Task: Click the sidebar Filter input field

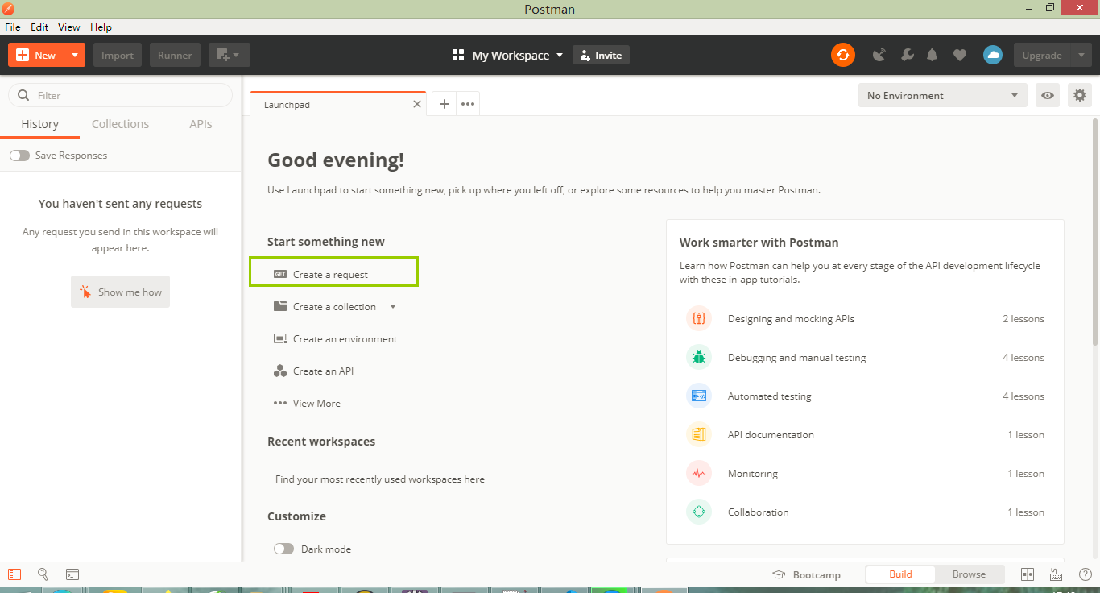Action: coord(120,95)
